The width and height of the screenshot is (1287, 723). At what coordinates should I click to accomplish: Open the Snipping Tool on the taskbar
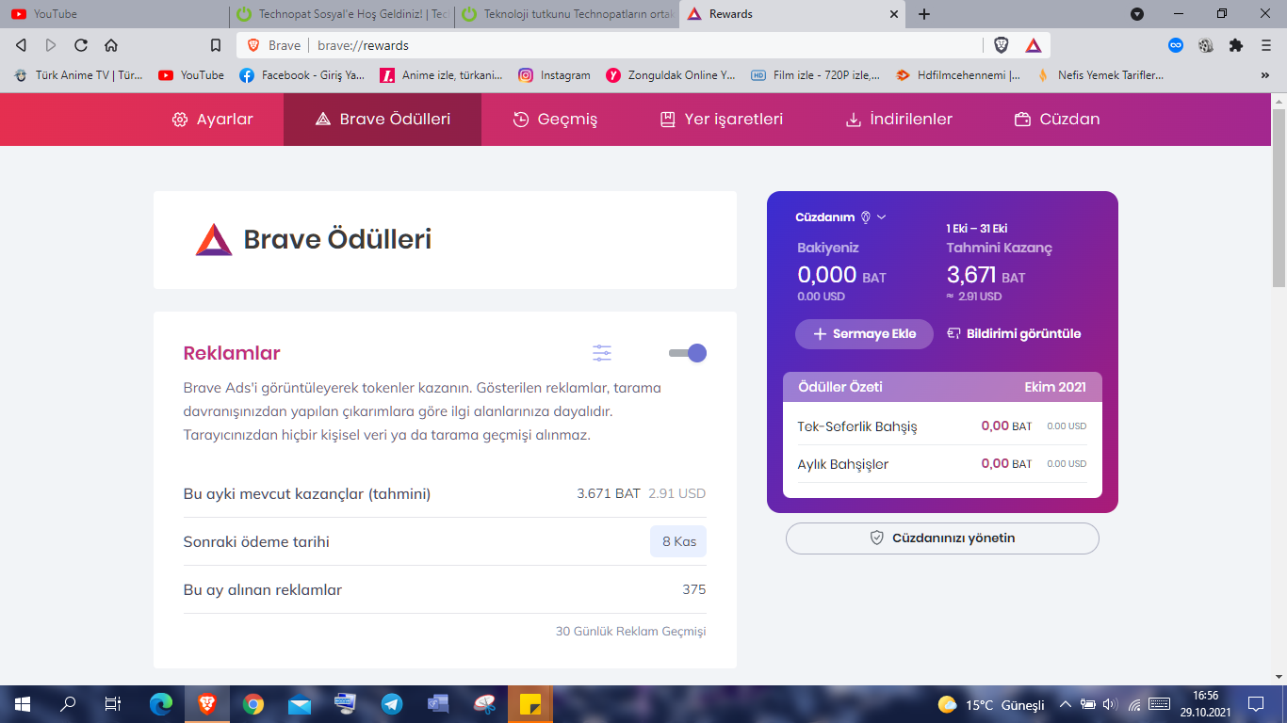tap(484, 703)
